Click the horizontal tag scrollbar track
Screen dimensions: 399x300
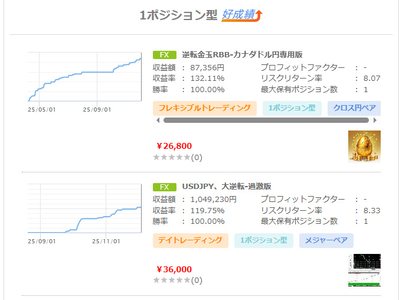coord(266,120)
